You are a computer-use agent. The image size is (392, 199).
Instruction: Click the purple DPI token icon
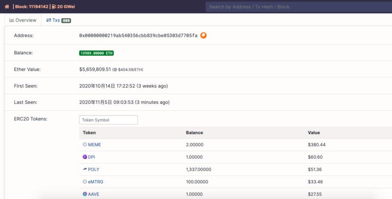[x=85, y=157]
